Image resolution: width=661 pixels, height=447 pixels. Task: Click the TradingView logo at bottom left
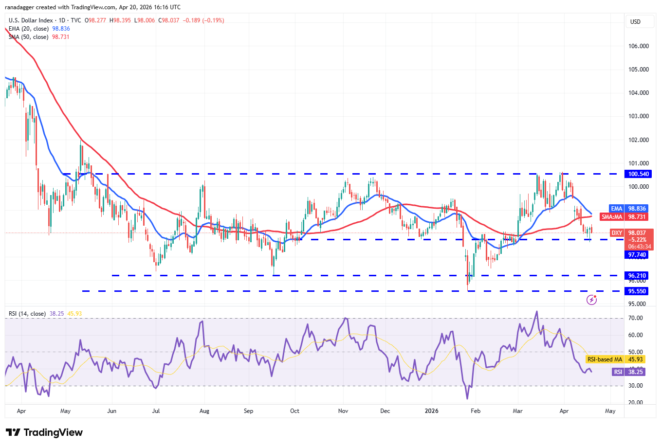[x=43, y=432]
